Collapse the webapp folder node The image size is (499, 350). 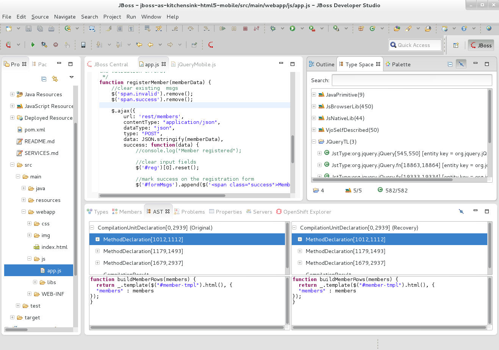click(x=23, y=212)
